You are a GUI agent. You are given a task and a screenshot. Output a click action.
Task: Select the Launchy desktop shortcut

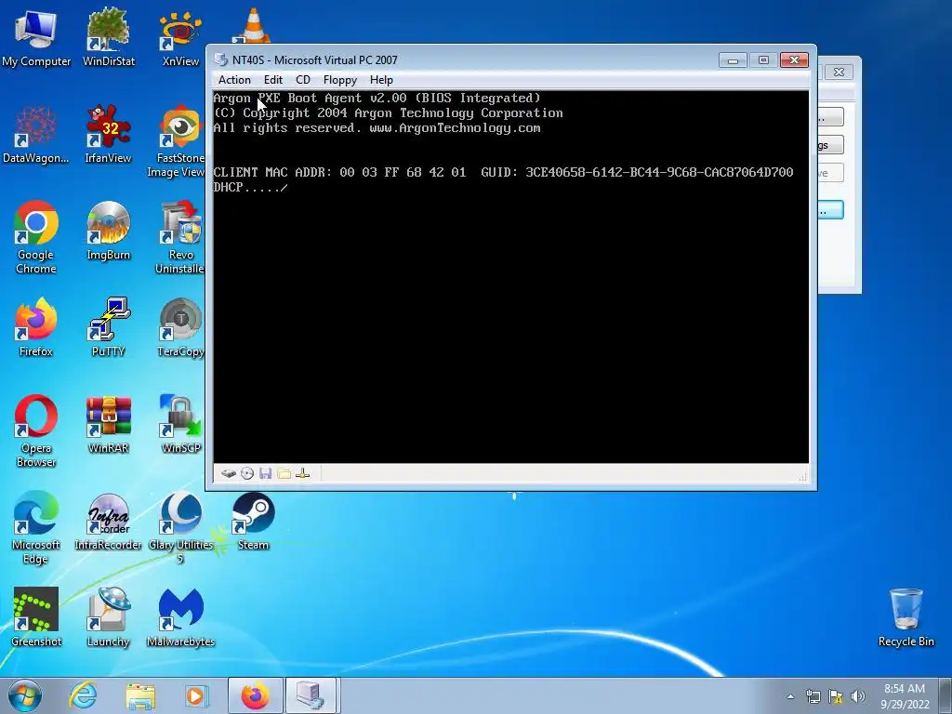click(108, 617)
